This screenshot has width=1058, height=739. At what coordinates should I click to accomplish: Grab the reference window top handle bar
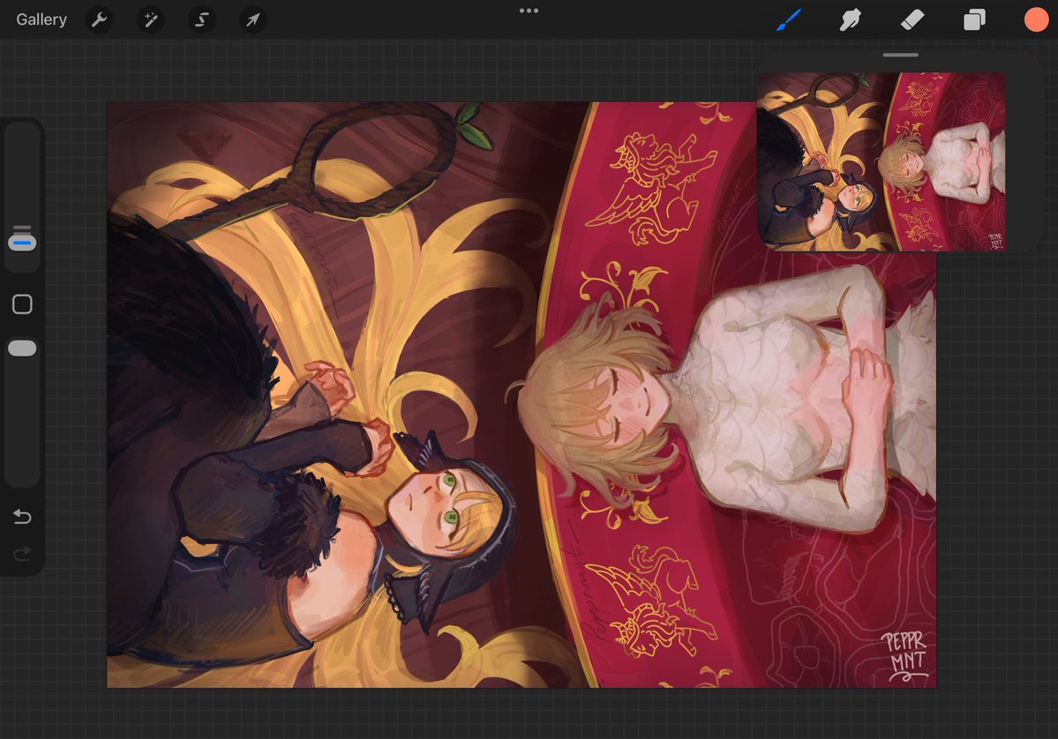(901, 56)
